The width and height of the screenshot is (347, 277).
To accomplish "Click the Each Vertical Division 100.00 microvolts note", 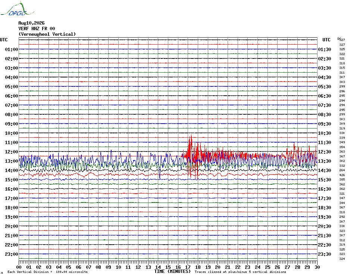I will (x=48, y=272).
